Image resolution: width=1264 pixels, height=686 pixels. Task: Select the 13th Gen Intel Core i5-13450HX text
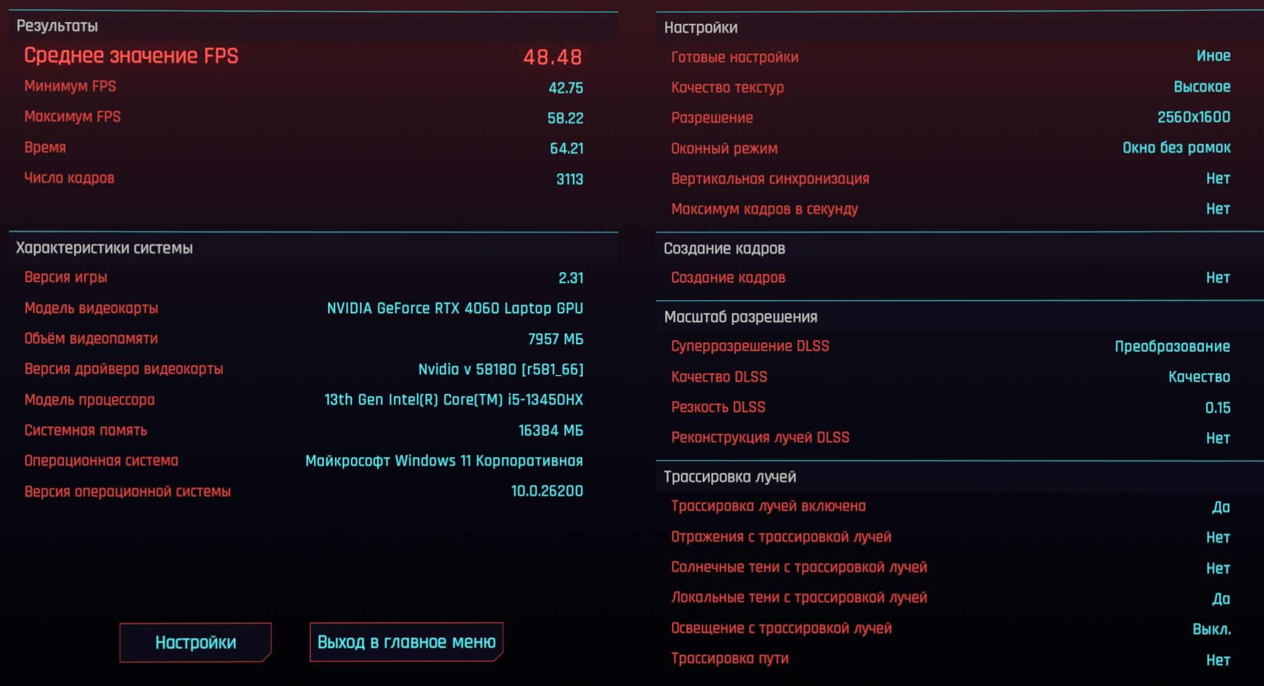(454, 400)
